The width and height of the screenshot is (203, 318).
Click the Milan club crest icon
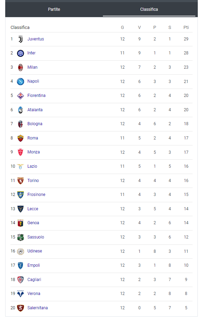(21, 67)
